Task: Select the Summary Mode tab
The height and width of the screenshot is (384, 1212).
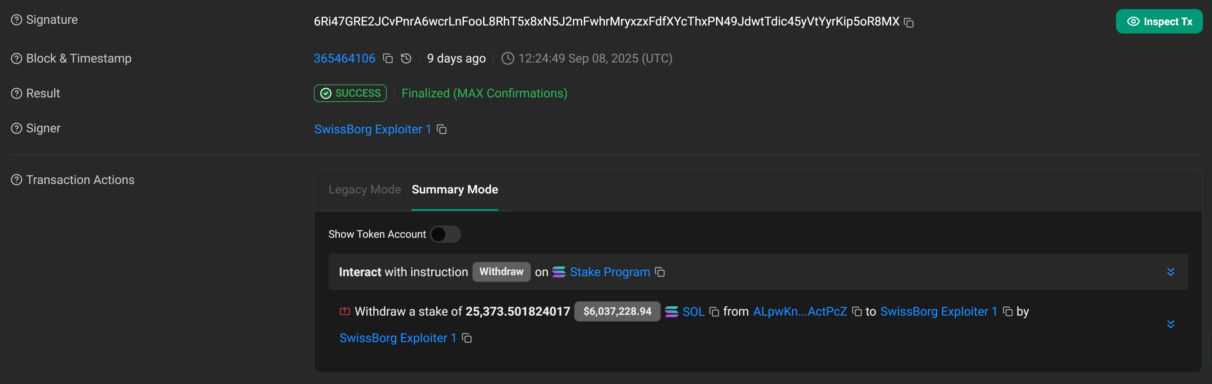Action: [x=454, y=190]
